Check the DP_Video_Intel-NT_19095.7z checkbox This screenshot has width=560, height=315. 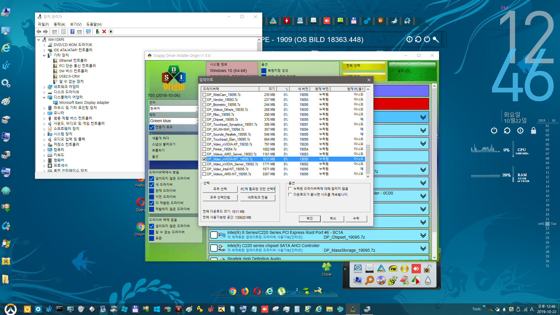click(x=204, y=169)
